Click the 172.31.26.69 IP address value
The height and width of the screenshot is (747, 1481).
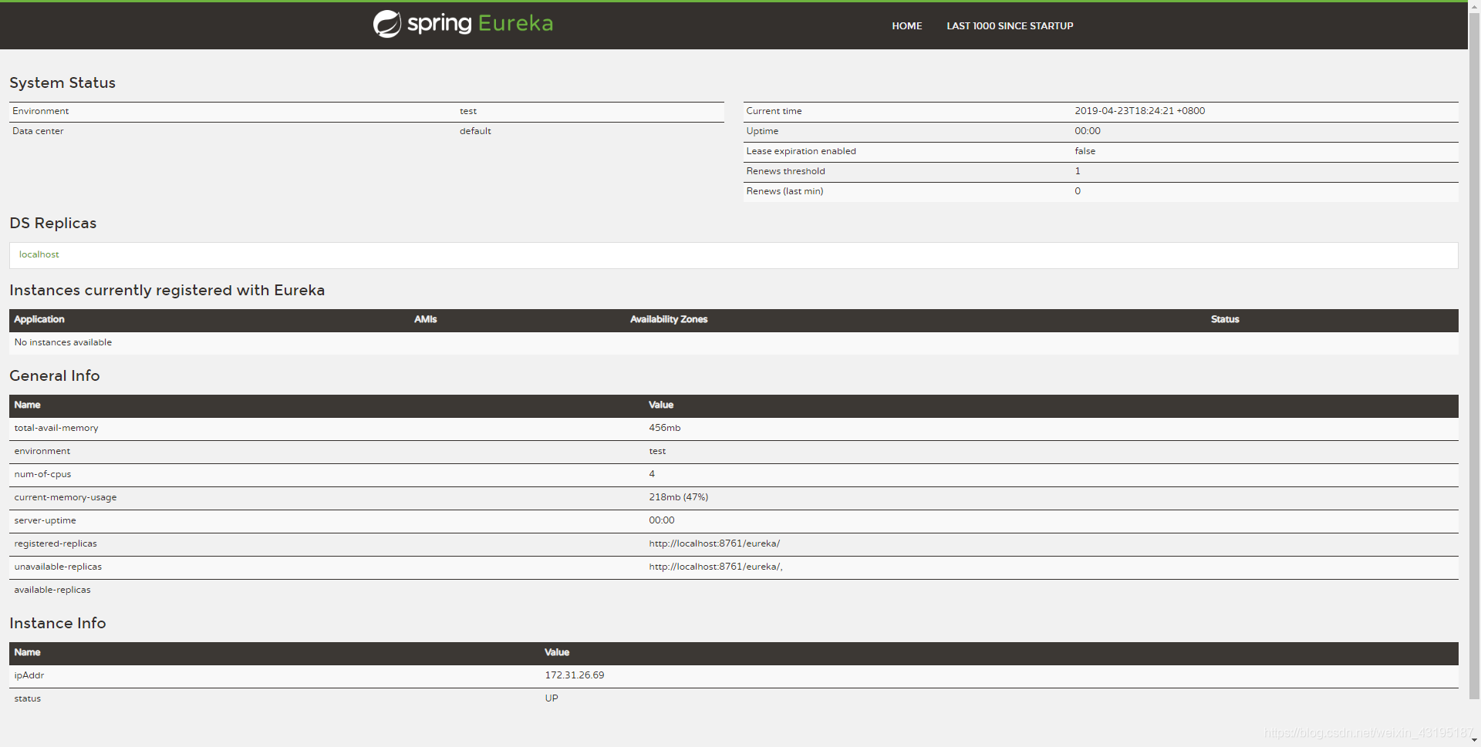tap(575, 675)
